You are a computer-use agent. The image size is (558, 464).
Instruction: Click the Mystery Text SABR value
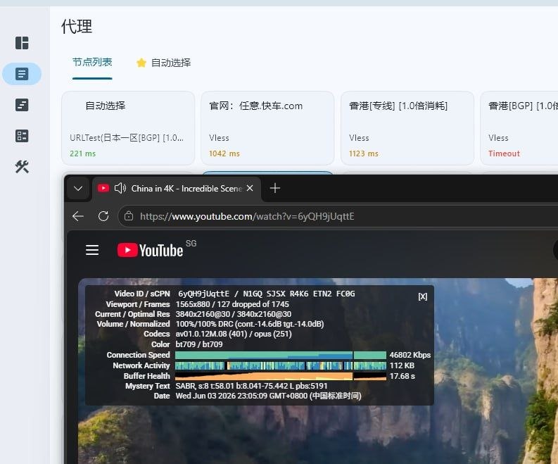tap(251, 386)
